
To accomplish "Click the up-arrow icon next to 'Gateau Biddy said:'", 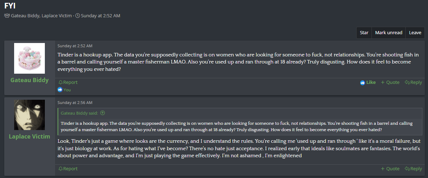I will 103,113.
